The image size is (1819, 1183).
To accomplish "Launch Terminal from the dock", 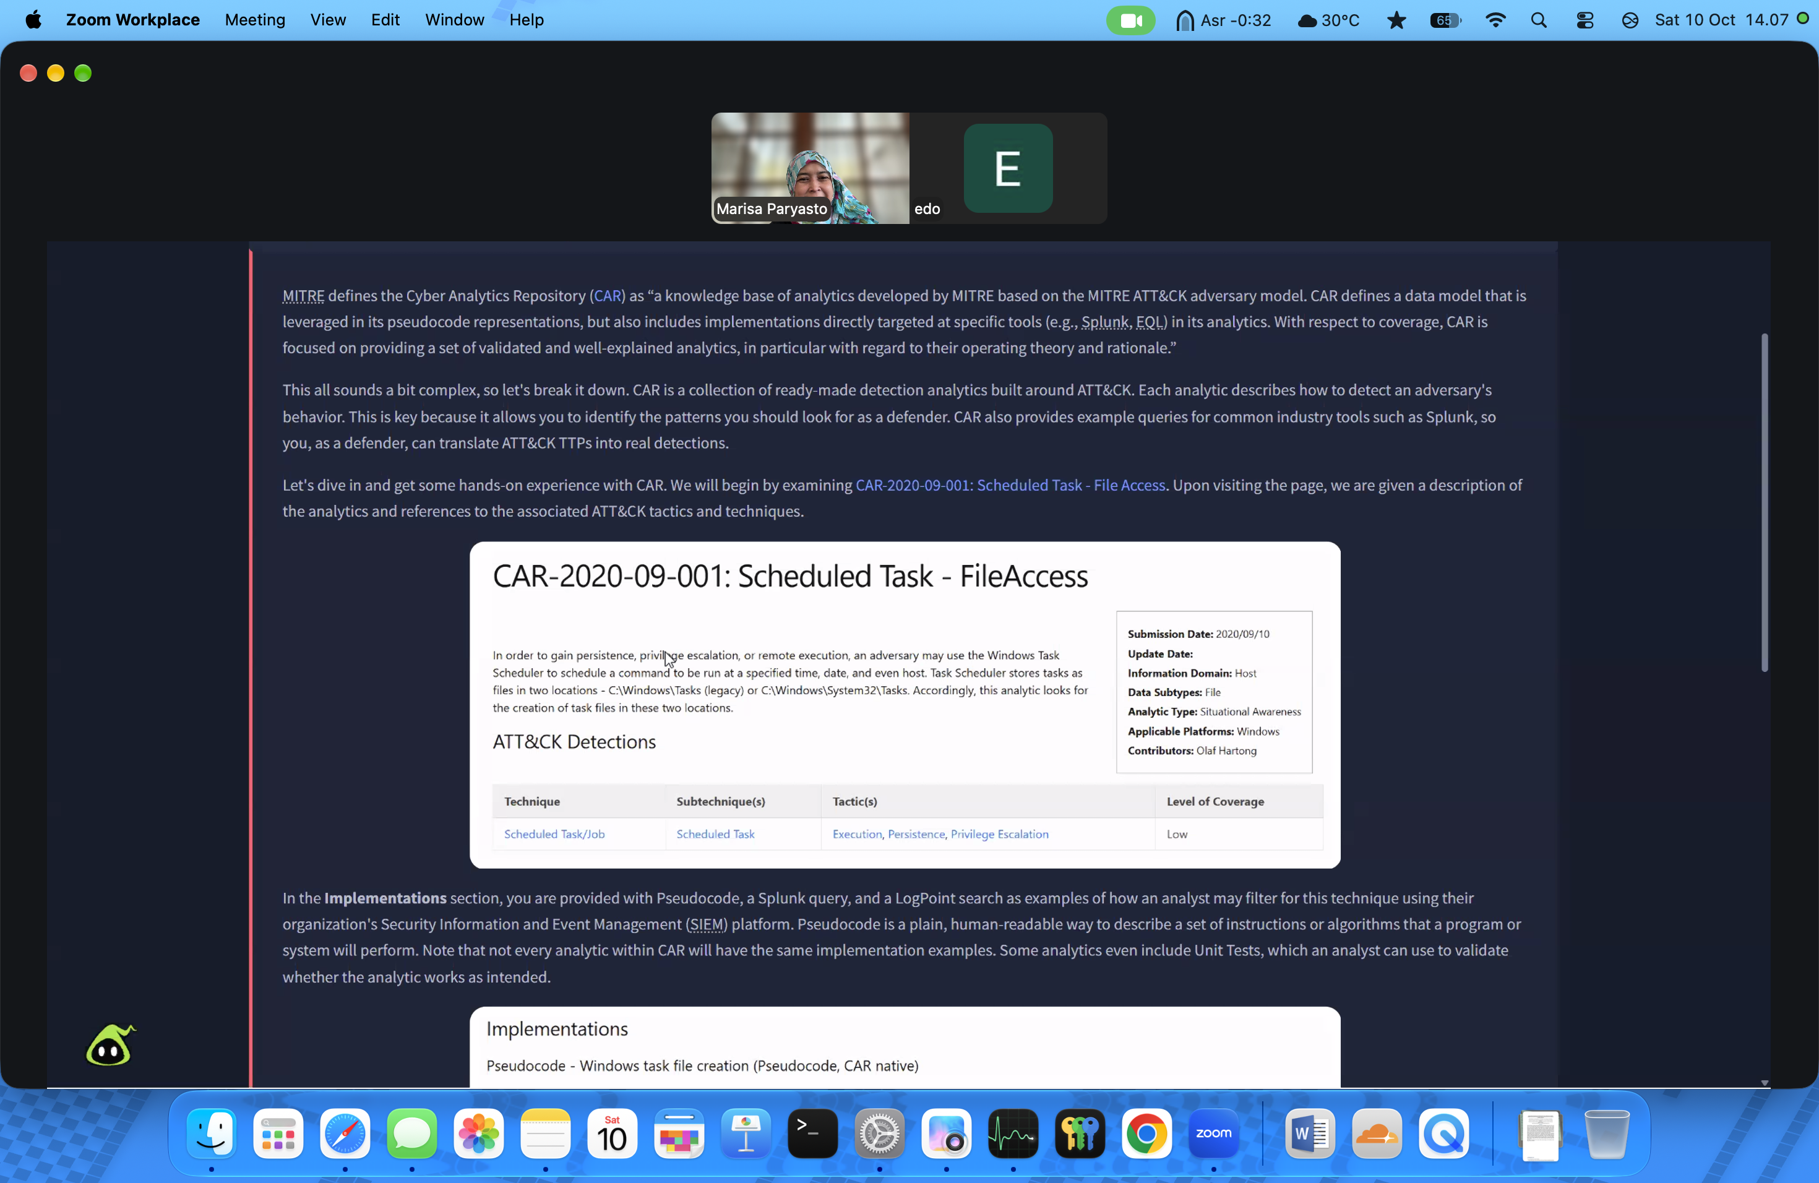I will (812, 1132).
